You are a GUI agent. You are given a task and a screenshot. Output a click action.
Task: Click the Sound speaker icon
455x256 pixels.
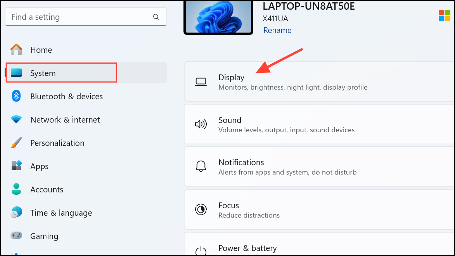201,124
